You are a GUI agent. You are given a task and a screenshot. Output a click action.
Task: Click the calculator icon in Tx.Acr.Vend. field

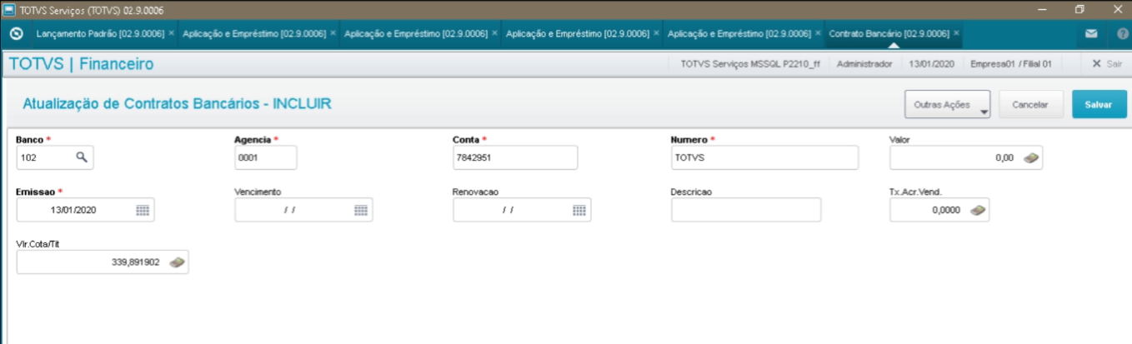(978, 211)
